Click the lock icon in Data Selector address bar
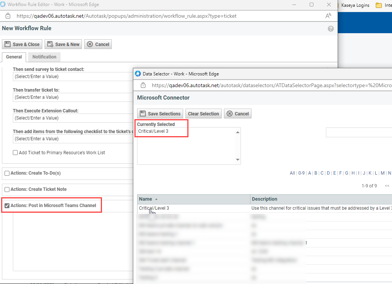This screenshot has width=392, height=284. click(143, 85)
